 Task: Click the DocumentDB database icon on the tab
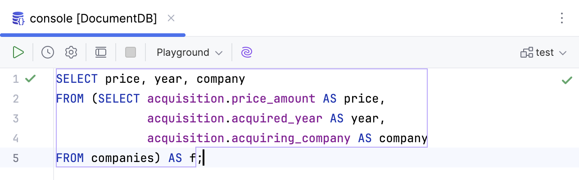coord(18,18)
